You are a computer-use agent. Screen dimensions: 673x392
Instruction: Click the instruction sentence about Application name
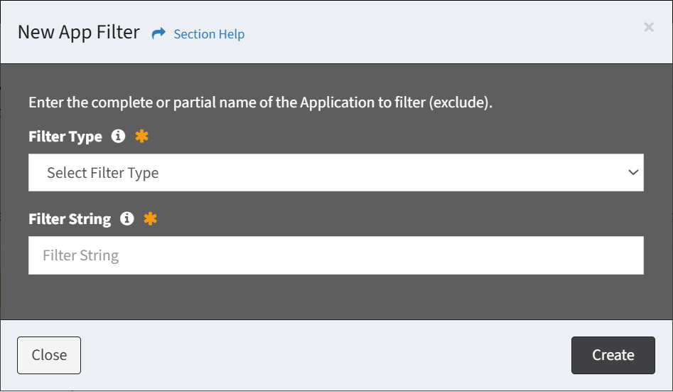[x=260, y=102]
